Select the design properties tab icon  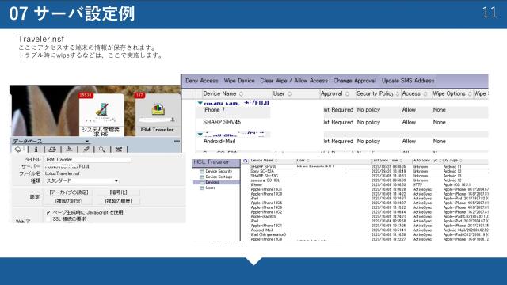[x=69, y=150]
